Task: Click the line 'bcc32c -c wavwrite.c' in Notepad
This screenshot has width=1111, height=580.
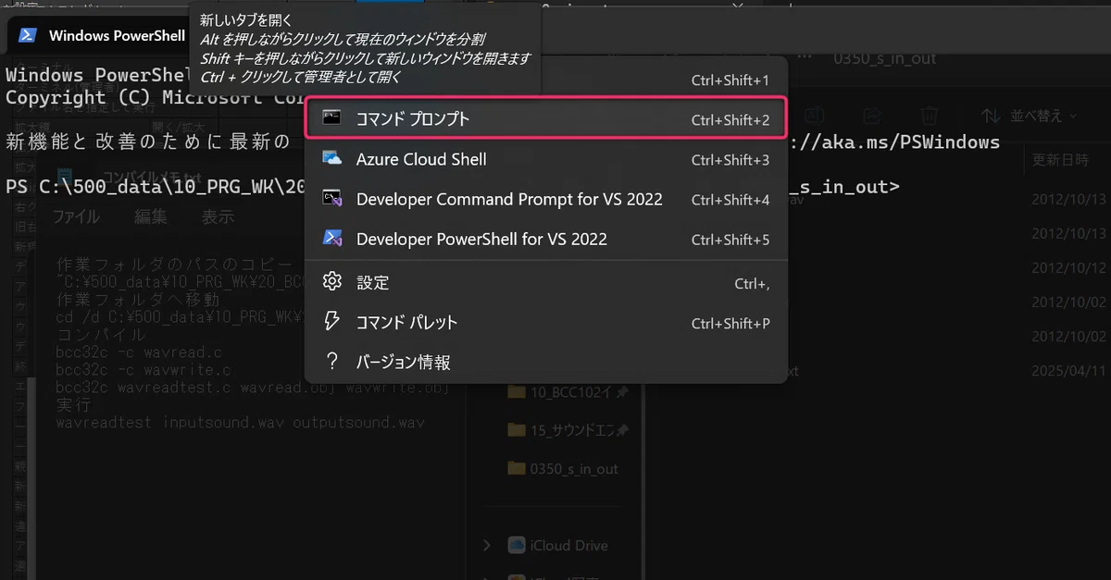Action: 144,369
